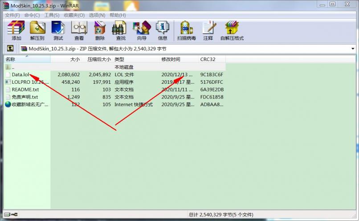This screenshot has width=359, height=221.
Task: Select the 免责声明.txt file icon
Action: [x=8, y=97]
